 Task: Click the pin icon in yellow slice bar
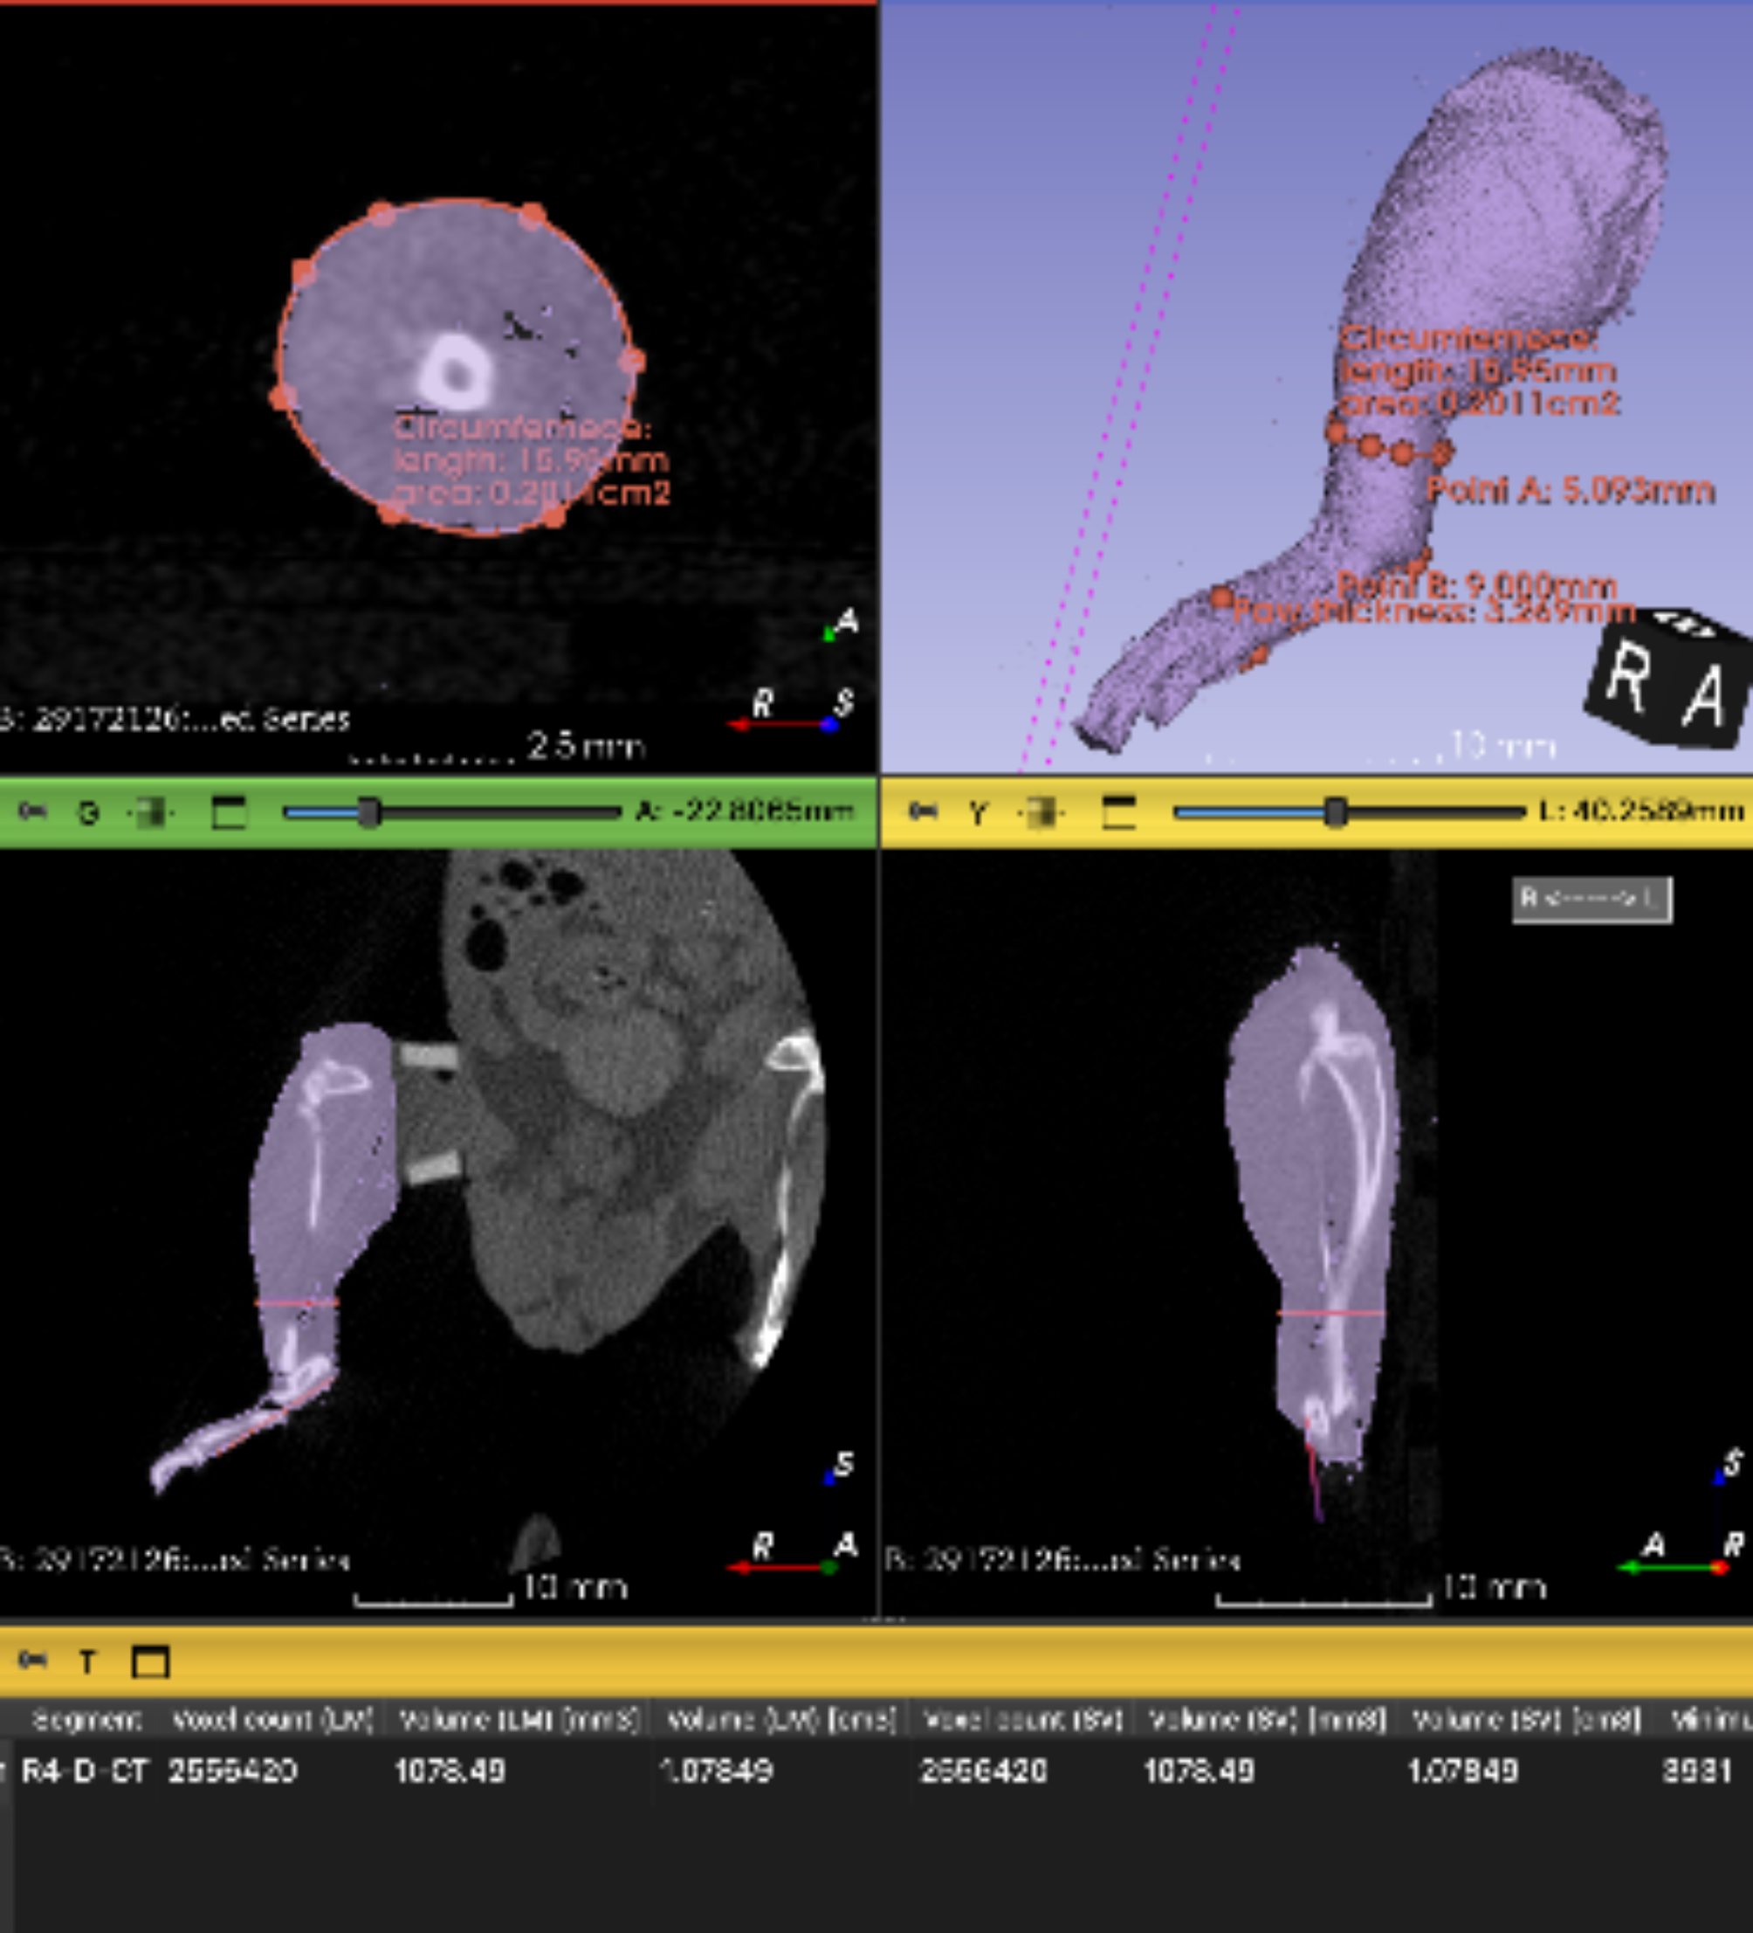point(923,812)
